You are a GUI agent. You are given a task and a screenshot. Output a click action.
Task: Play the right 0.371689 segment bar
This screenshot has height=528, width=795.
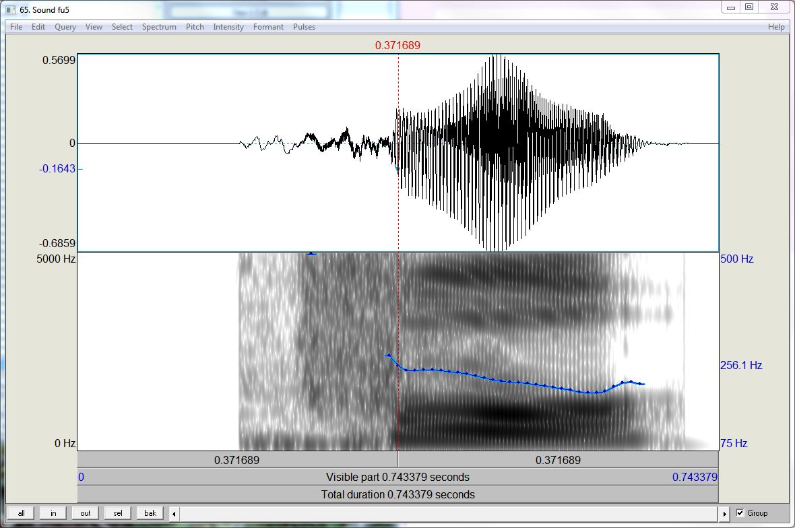(559, 460)
